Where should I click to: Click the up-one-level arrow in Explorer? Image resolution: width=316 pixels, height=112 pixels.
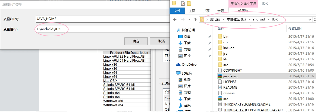click(195, 19)
